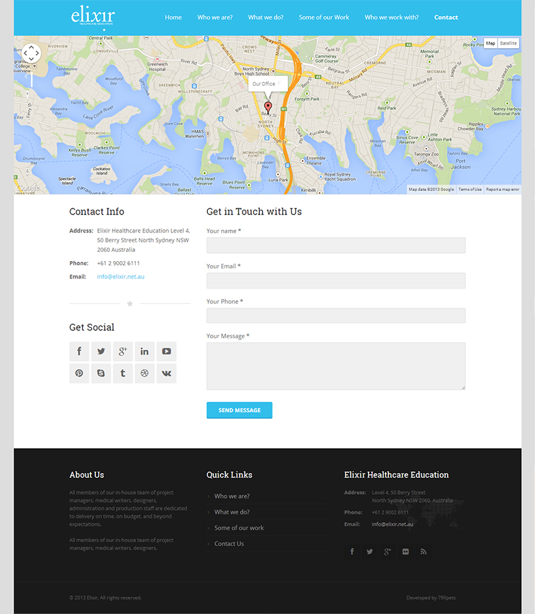Click inside the Your Email input field

click(x=336, y=280)
